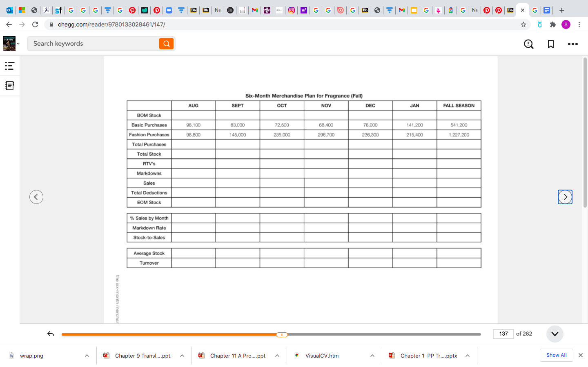View site information via the lock icon
This screenshot has width=588, height=367.
(51, 24)
